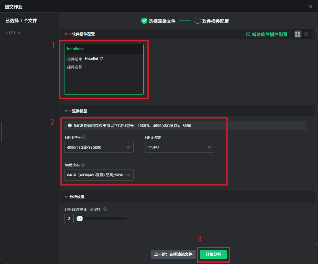Go back via 上一步：选择渲染文件 button
The image size is (318, 264).
pyautogui.click(x=173, y=254)
